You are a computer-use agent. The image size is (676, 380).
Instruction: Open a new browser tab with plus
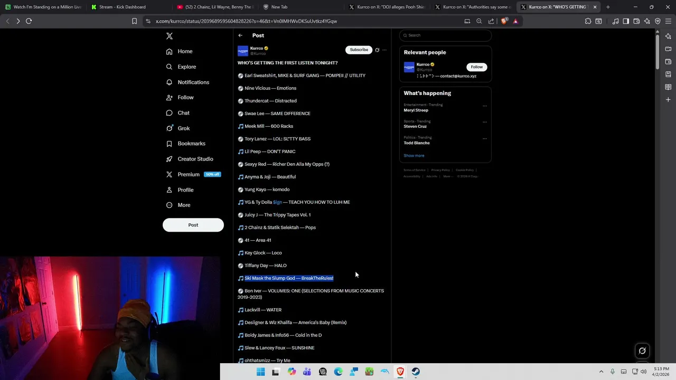[608, 7]
